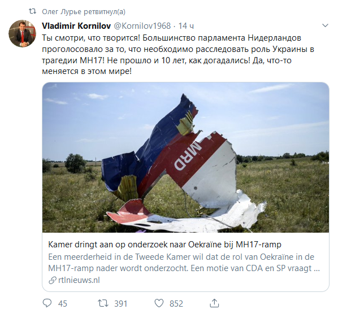Open the @Kornilov1968 handle
Image resolution: width=338 pixels, height=314 pixels.
(142, 26)
